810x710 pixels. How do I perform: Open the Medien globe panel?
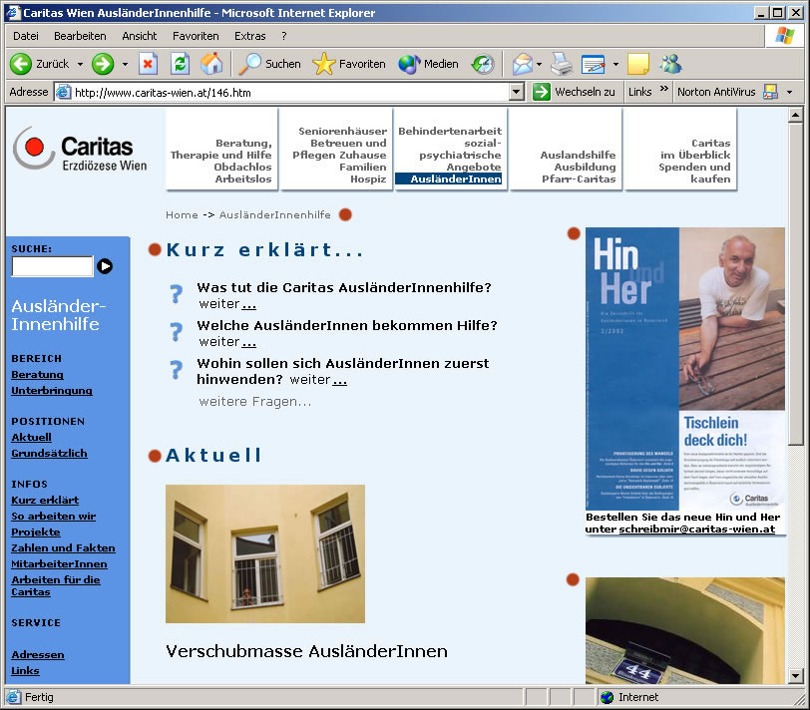pyautogui.click(x=409, y=64)
